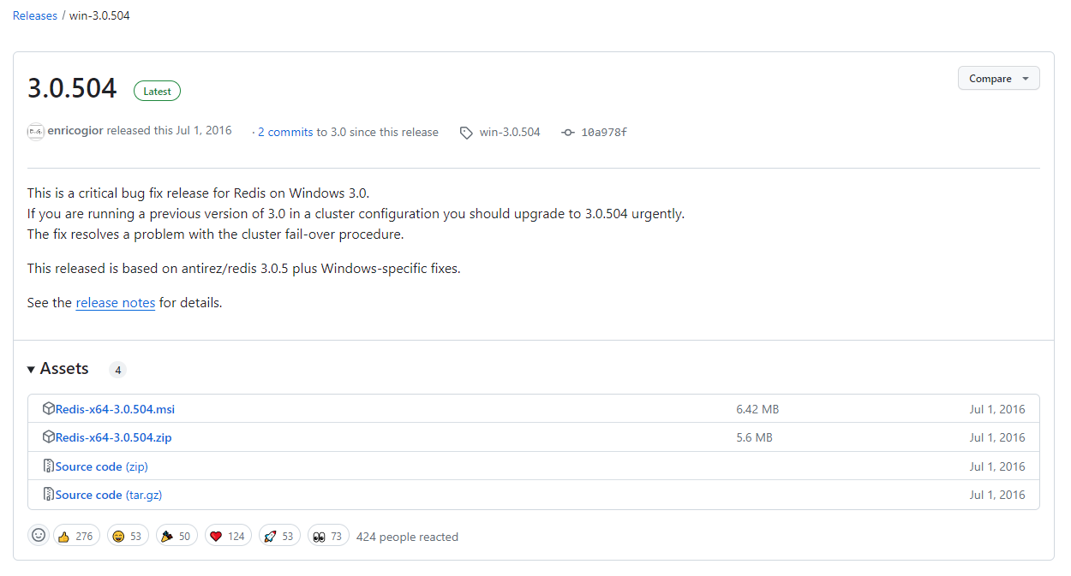Screen dimensions: 1071x576
Task: Open the 2 commits link
Action: pos(285,132)
